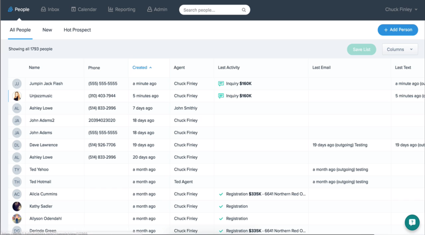Click the JJ avatar for Jumpin Jack Flash
The image size is (425, 235).
pos(17,84)
